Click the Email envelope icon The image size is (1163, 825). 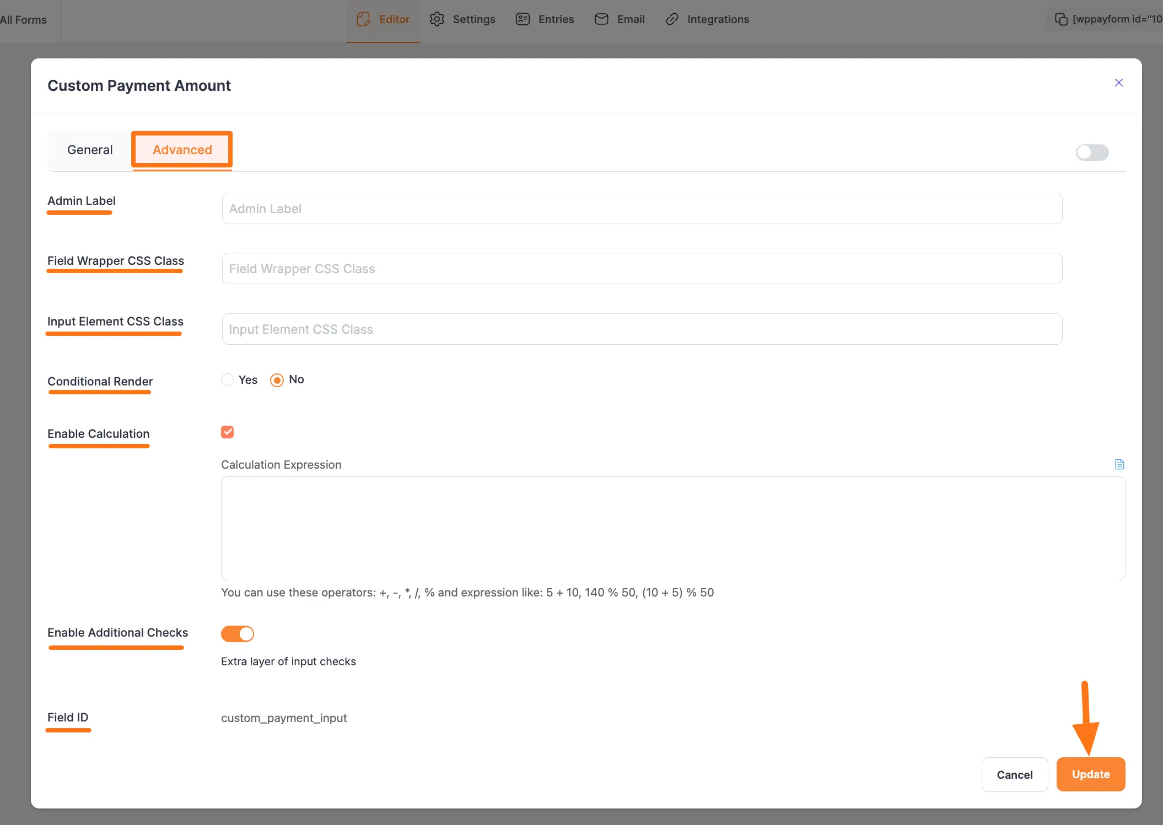(601, 19)
